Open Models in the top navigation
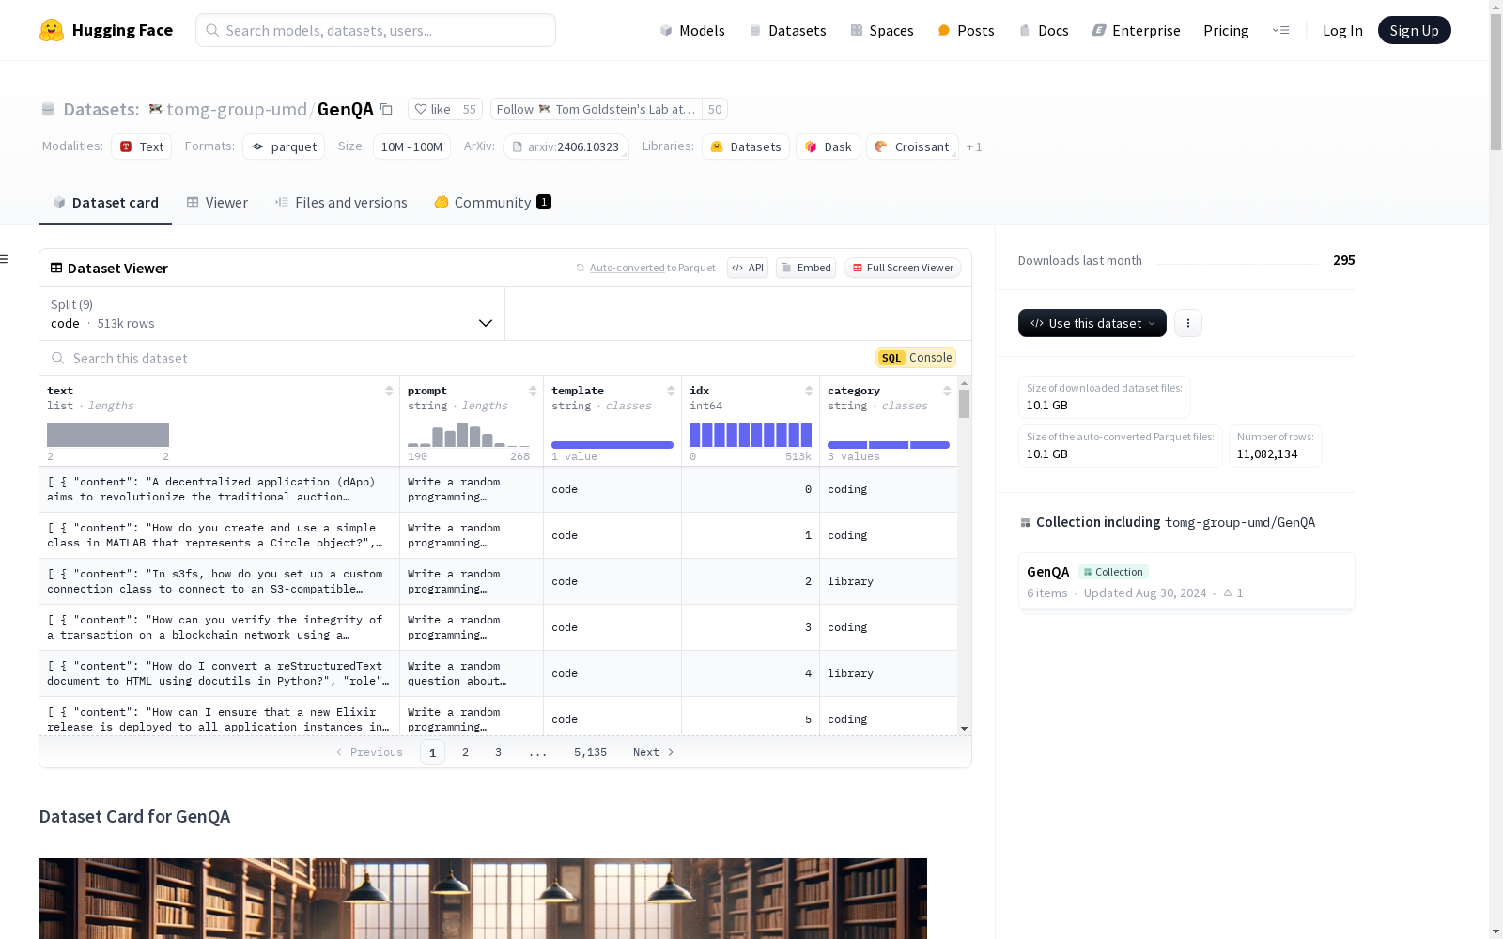 click(x=692, y=30)
